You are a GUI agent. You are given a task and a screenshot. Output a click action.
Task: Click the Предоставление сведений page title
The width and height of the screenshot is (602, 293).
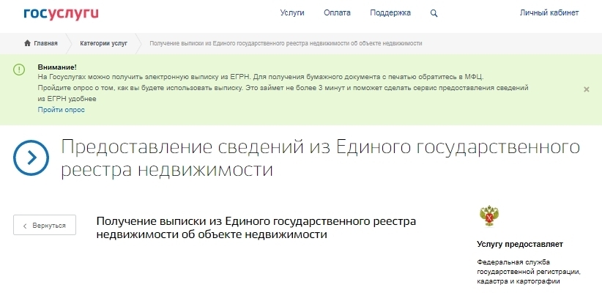click(320, 157)
